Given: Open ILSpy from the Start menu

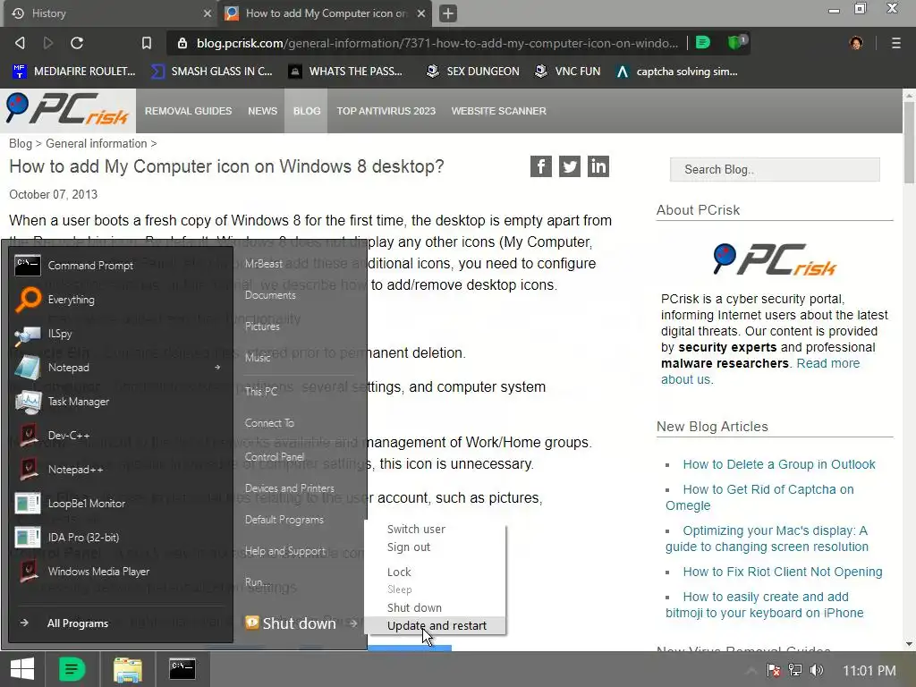Looking at the screenshot, I should coord(120,333).
